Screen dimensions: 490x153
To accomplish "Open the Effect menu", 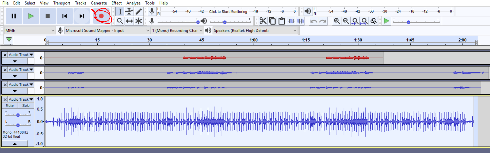I will pyautogui.click(x=116, y=3).
